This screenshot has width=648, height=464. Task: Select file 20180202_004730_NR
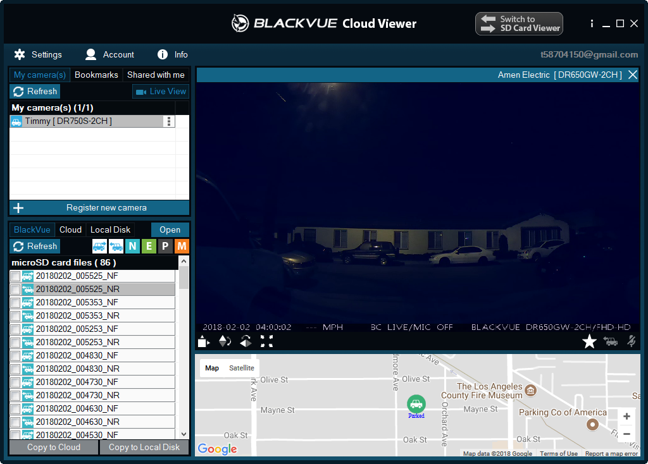pos(92,395)
